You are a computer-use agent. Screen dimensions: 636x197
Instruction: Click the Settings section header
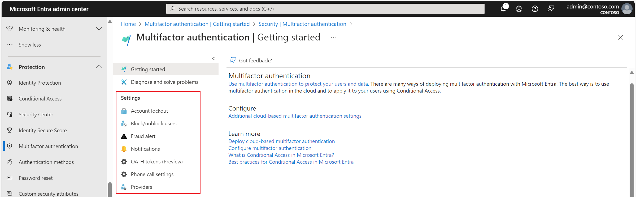130,98
